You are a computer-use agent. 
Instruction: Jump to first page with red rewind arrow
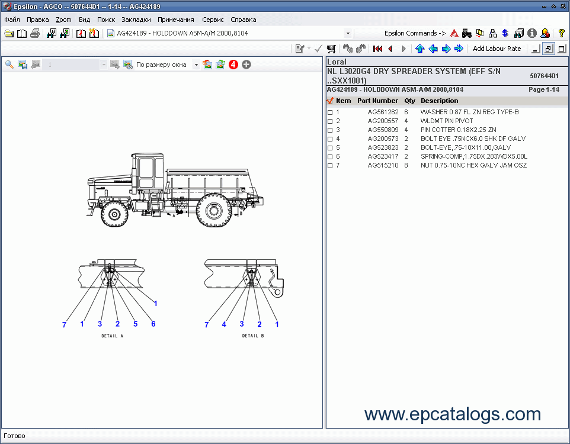377,49
